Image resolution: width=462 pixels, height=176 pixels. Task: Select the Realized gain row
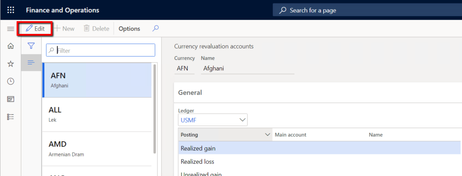coord(319,148)
